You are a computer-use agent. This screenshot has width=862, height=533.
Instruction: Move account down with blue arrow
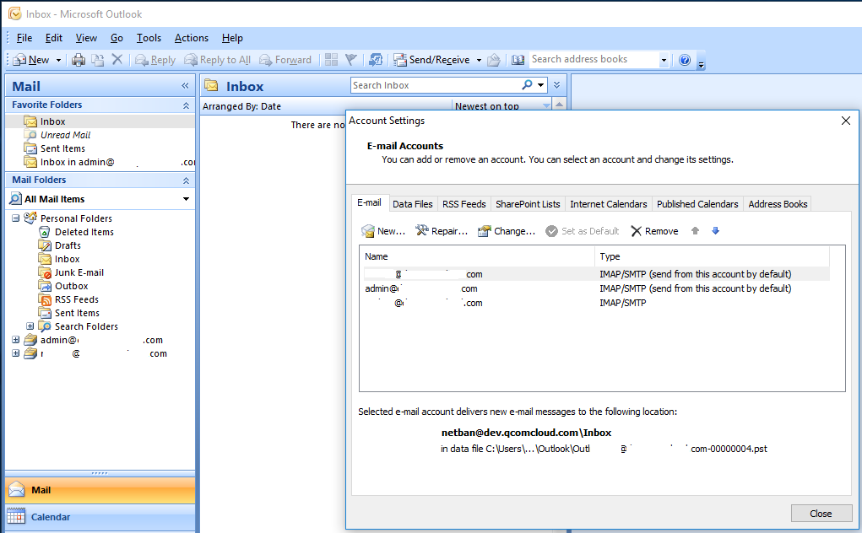[x=715, y=231]
